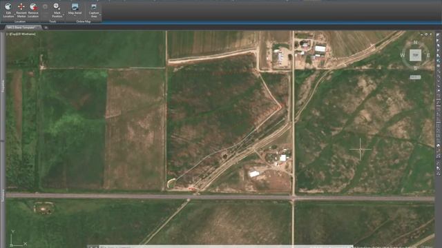Click the Edit Location globe icon
442x248 pixels.
(8, 6)
